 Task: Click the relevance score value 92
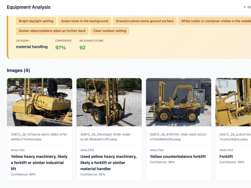[82, 47]
